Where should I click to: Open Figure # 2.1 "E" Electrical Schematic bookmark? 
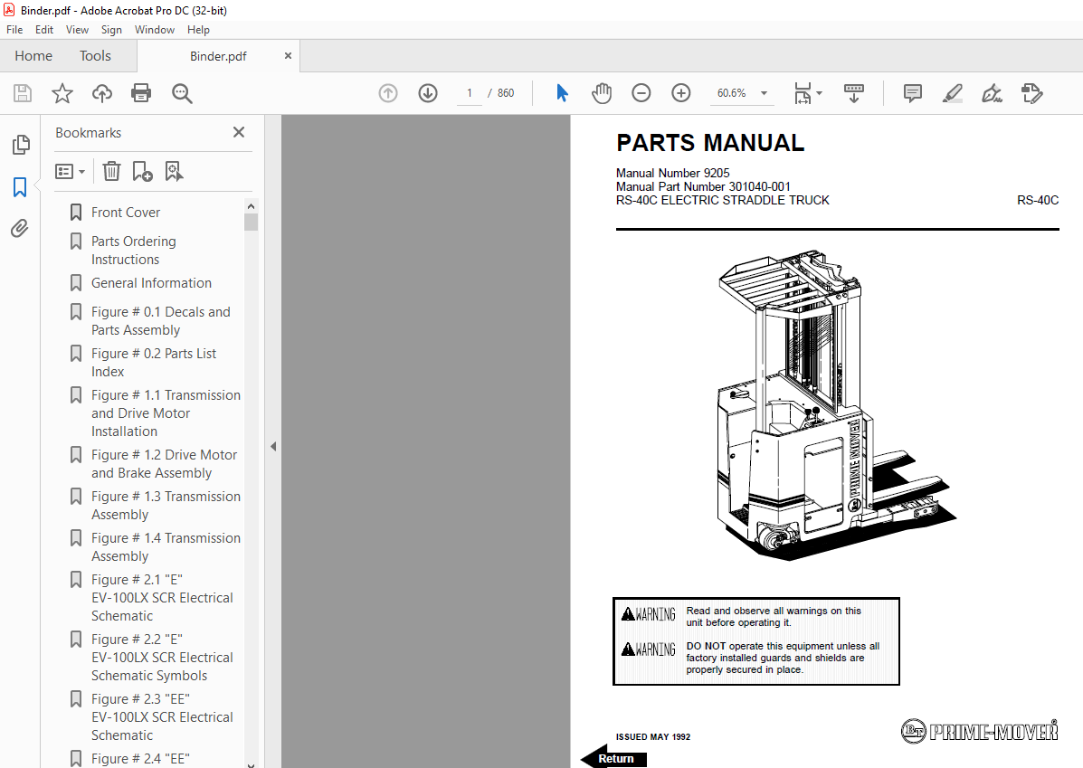162,597
